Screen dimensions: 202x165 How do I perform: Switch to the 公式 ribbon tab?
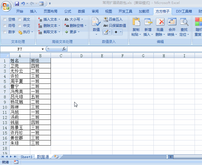tap(68, 11)
